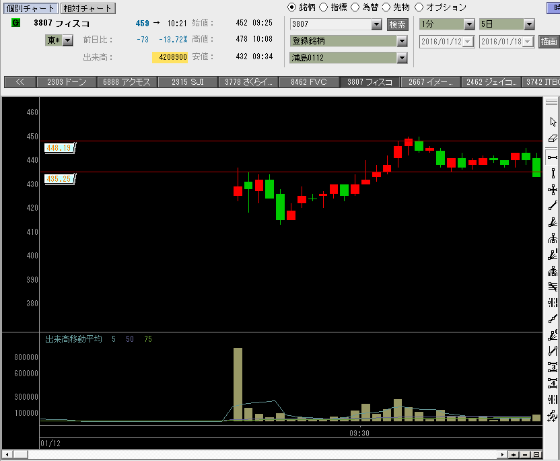Select the parallel retracement lines tool
The width and height of the screenshot is (560, 461).
[553, 287]
